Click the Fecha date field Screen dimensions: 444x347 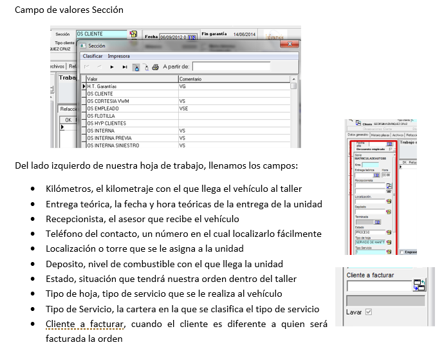coord(174,37)
